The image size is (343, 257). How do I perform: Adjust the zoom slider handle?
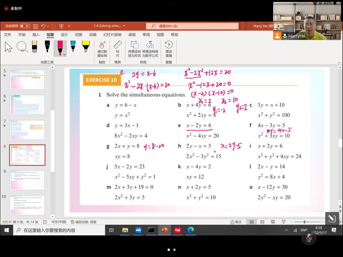[x=304, y=222]
